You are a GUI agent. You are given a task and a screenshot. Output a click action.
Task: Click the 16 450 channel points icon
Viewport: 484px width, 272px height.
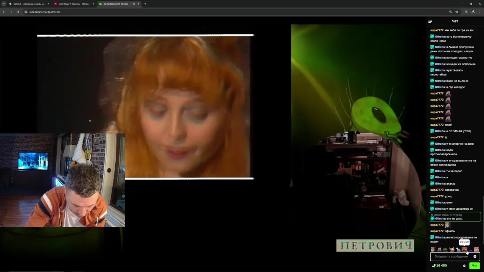click(434, 266)
